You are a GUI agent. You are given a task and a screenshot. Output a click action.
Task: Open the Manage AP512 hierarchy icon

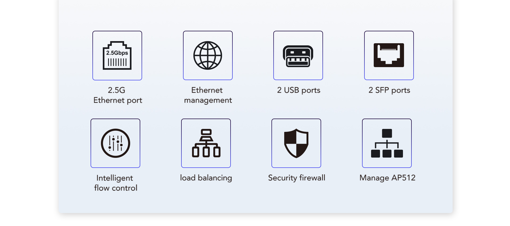[387, 143]
